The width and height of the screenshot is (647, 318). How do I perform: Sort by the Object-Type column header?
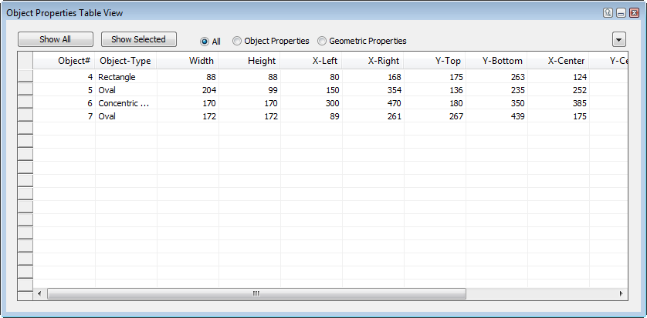tap(125, 61)
